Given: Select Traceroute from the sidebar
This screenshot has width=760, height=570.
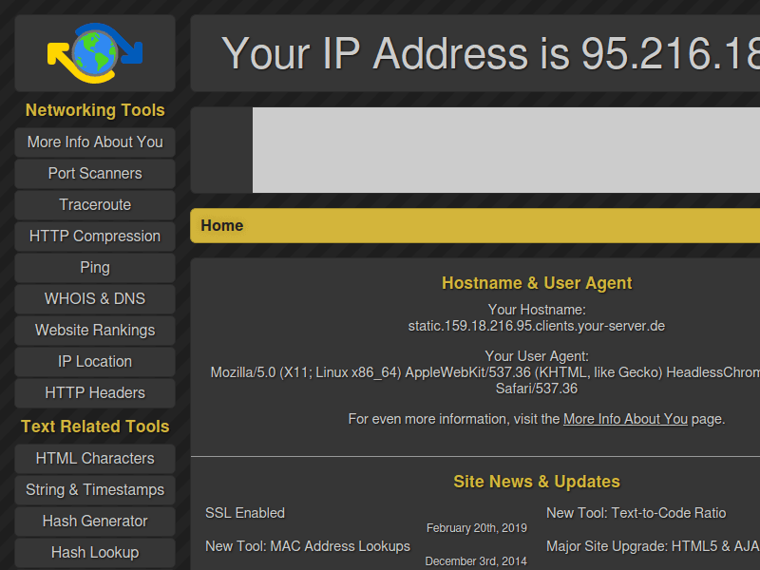Looking at the screenshot, I should pos(95,205).
